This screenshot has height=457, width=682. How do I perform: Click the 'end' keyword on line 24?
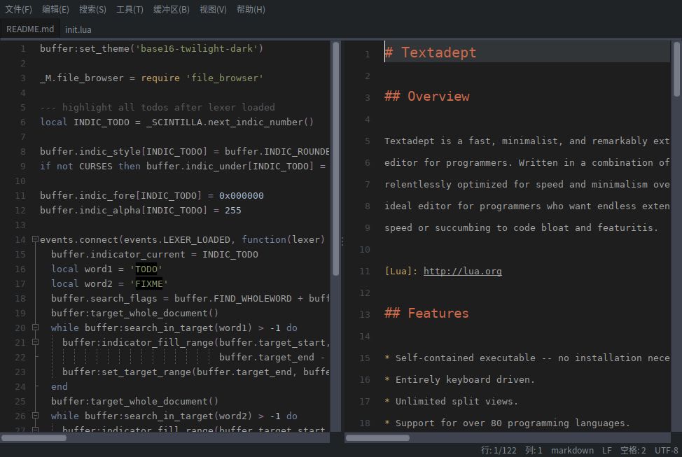(59, 386)
